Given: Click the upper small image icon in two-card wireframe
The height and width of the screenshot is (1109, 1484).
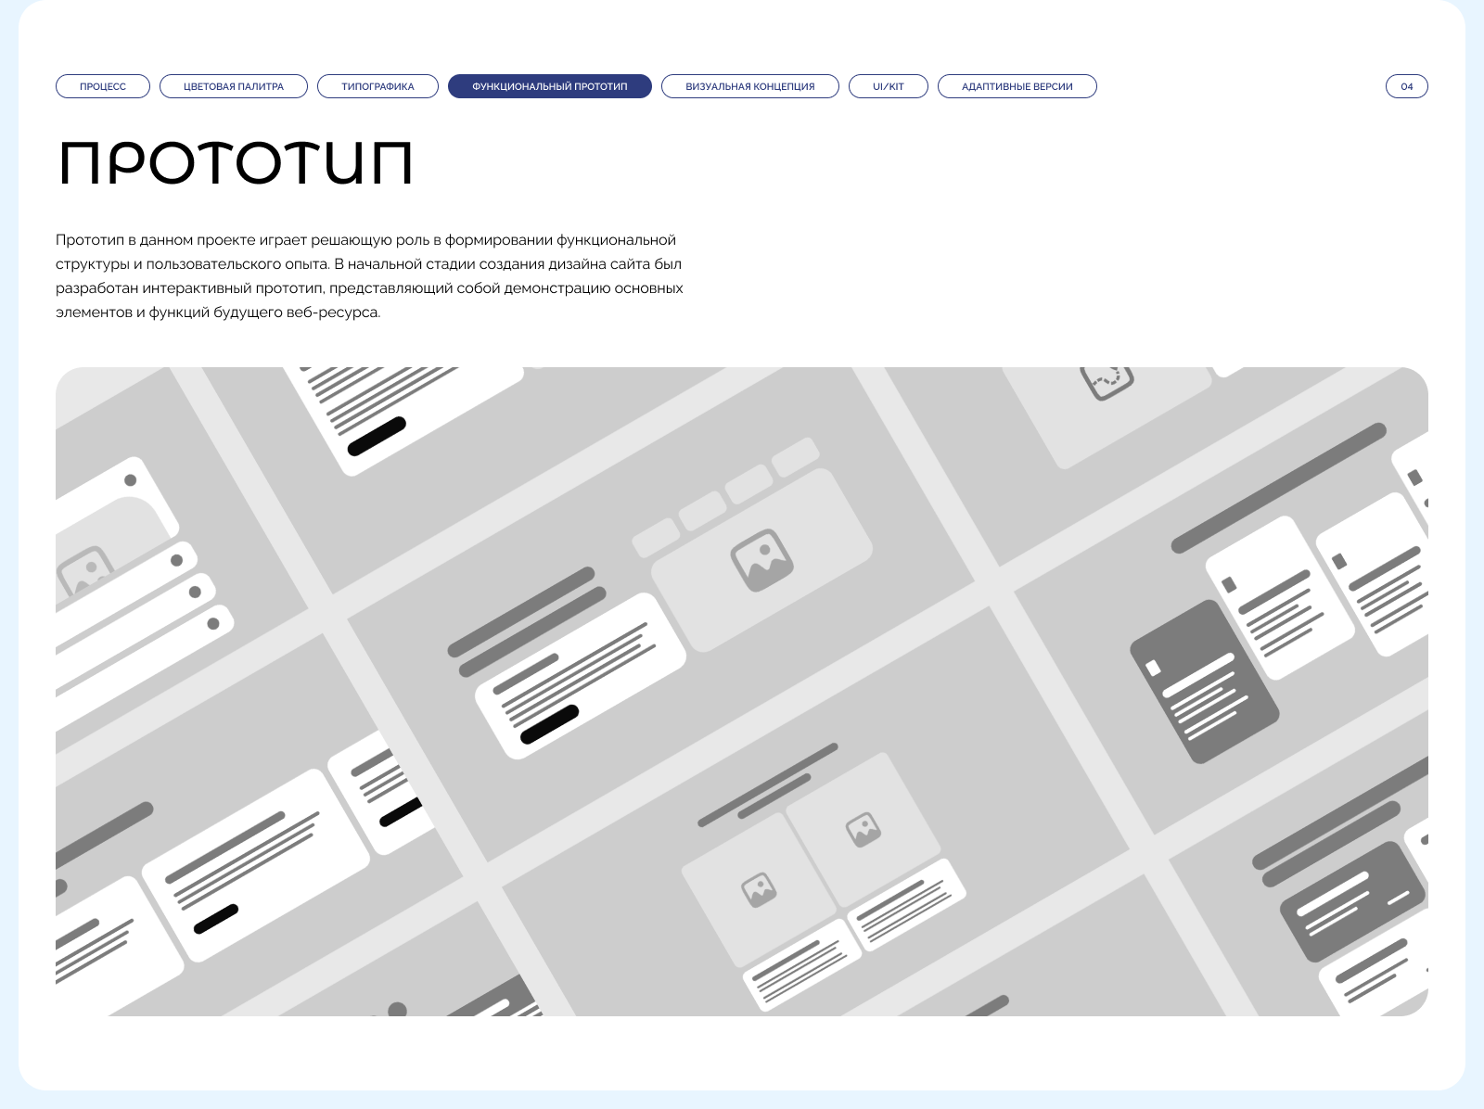Looking at the screenshot, I should pyautogui.click(x=863, y=828).
